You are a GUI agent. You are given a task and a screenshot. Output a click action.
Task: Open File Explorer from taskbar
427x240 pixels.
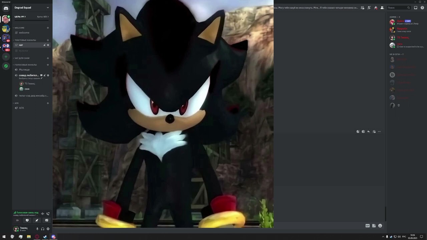click(x=29, y=237)
